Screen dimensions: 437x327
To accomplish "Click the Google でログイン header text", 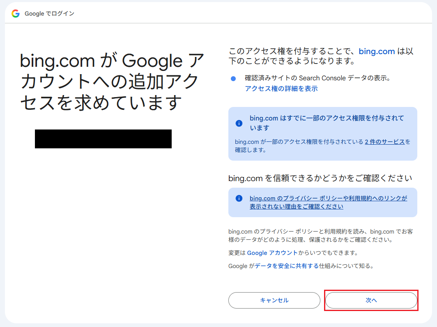I will [49, 14].
